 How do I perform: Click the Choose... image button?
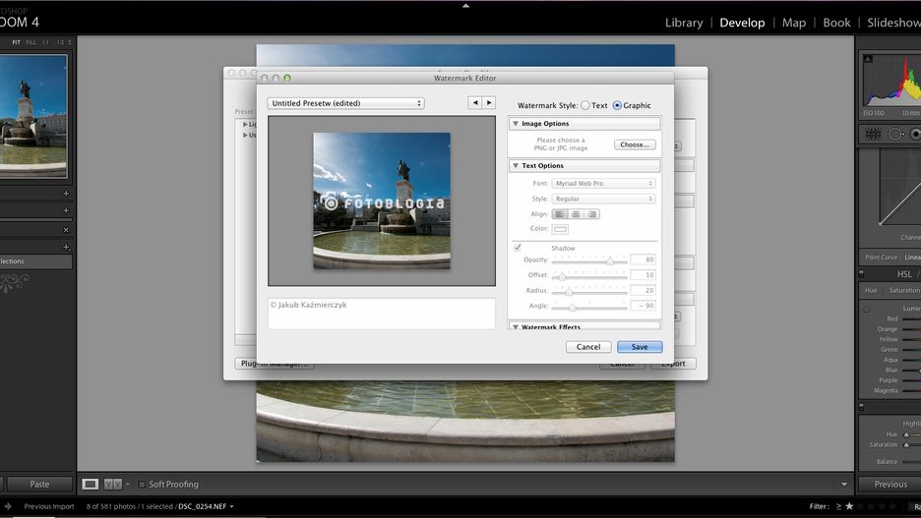635,144
